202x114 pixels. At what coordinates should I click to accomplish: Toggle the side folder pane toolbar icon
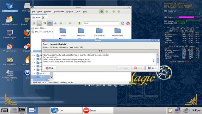pos(50,23)
